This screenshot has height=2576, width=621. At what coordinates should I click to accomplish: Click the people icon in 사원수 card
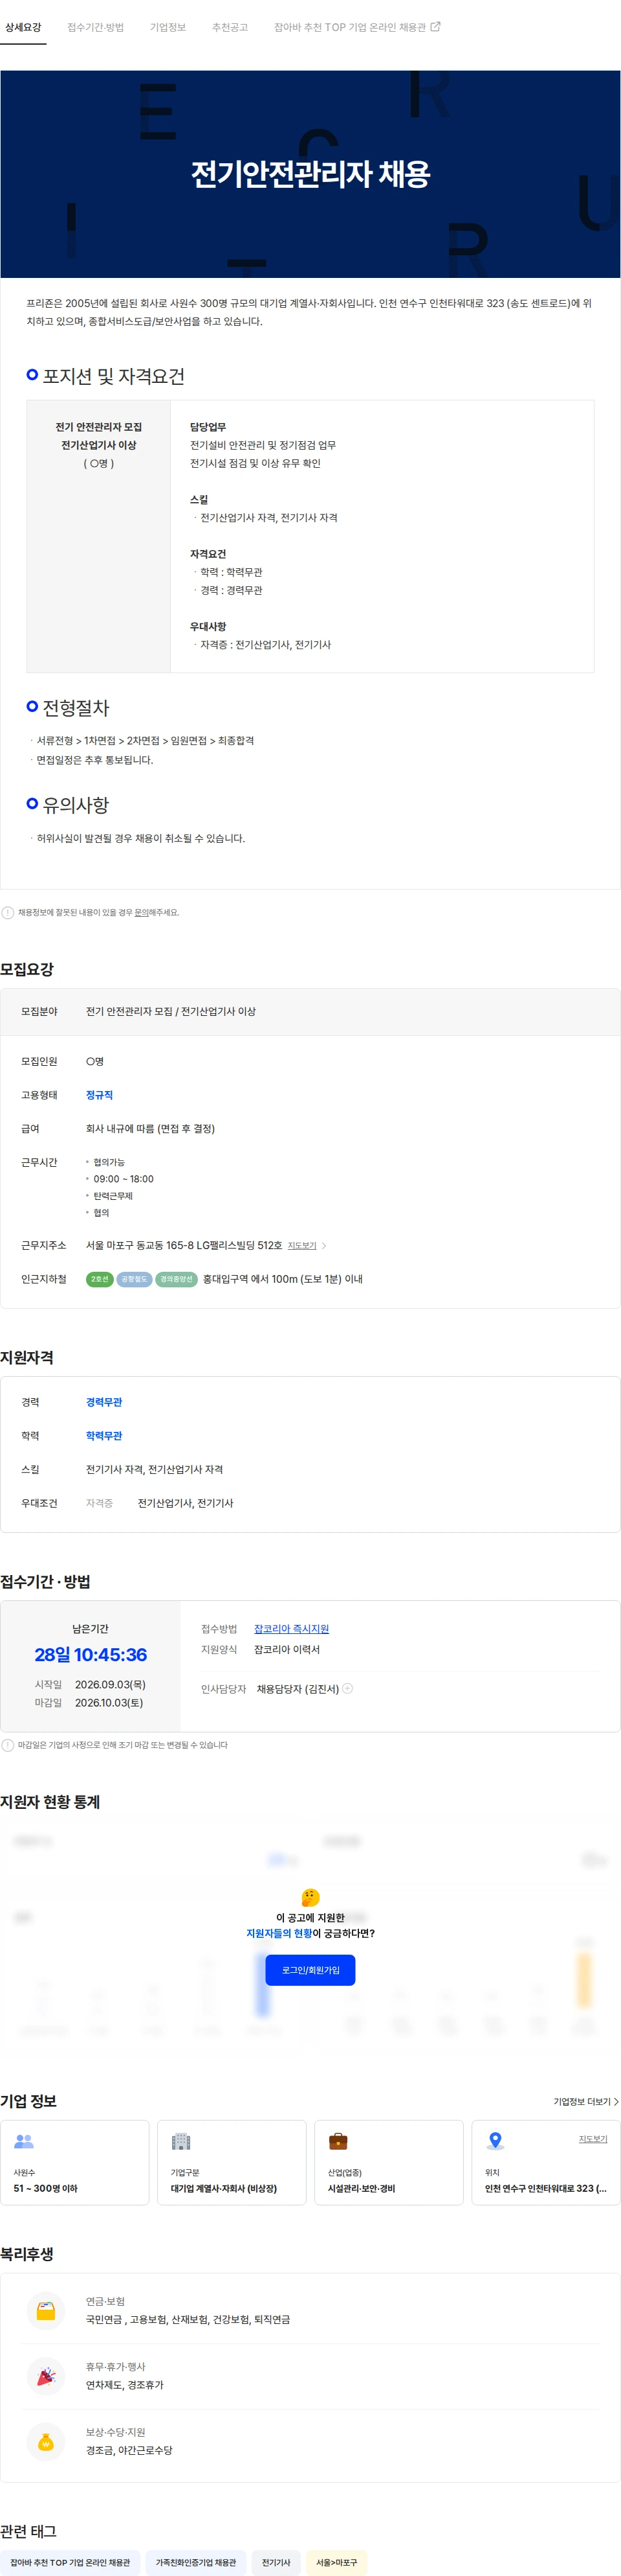(24, 2142)
